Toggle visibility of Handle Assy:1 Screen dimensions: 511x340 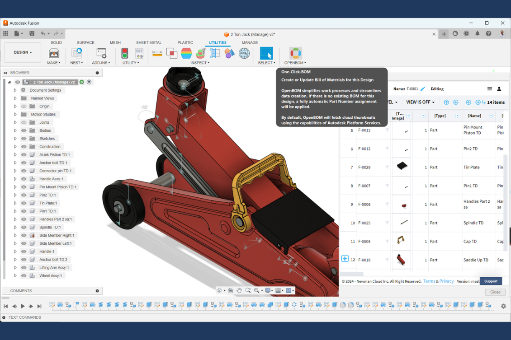24,179
